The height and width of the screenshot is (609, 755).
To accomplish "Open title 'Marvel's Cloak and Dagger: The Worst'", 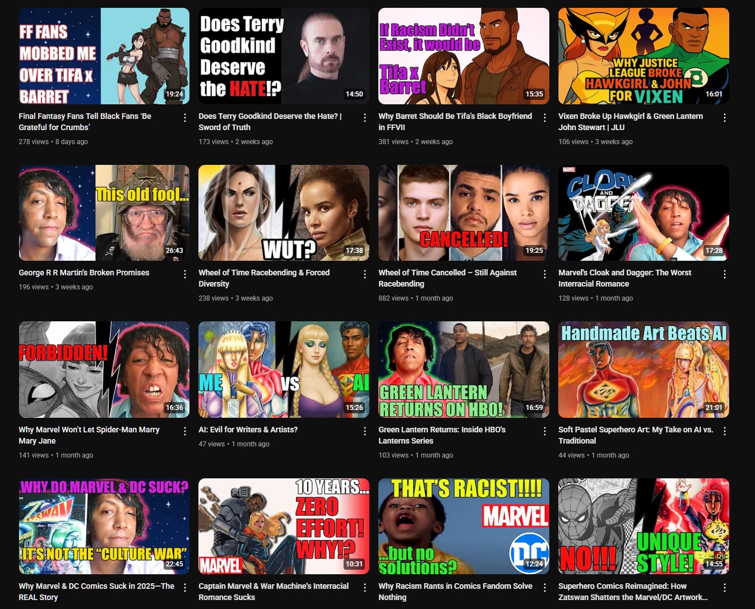I will click(x=625, y=278).
